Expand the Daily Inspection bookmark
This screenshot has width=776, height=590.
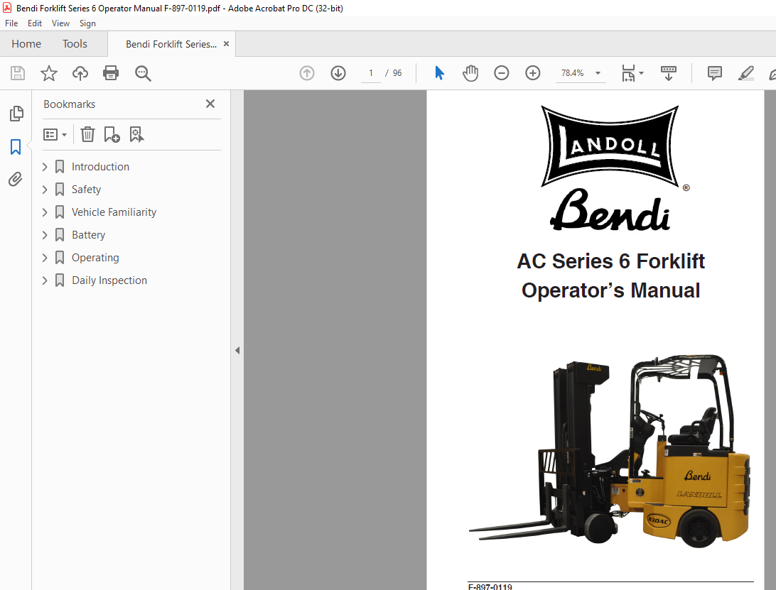45,280
